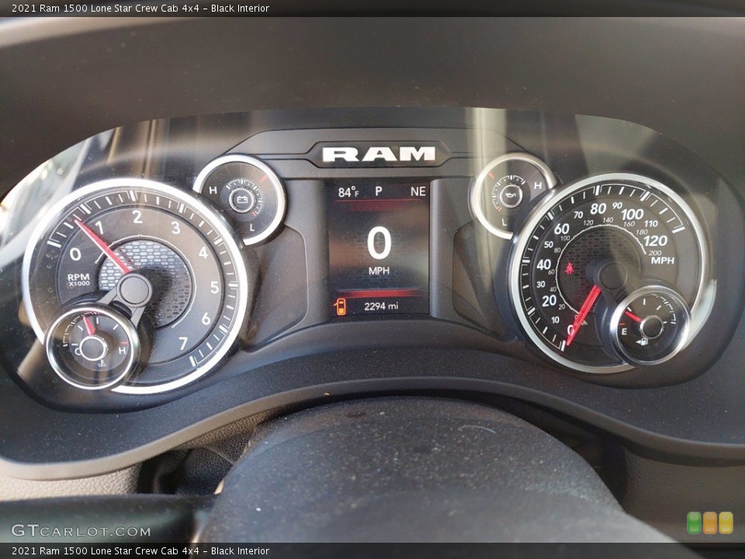
Task: Click the digital MPH label under speed
Action: pyautogui.click(x=379, y=270)
